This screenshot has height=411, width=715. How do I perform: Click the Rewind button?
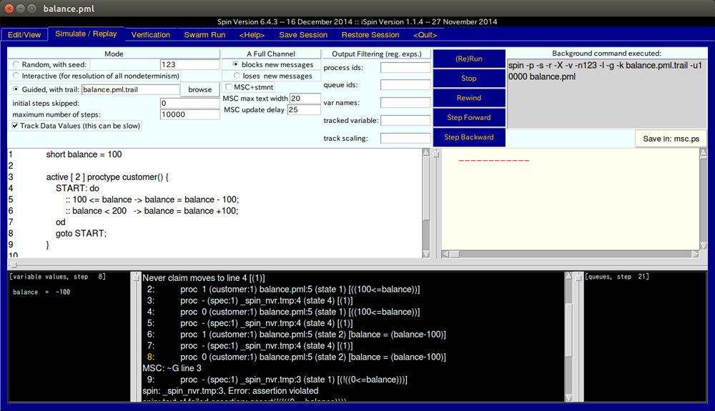click(x=469, y=98)
